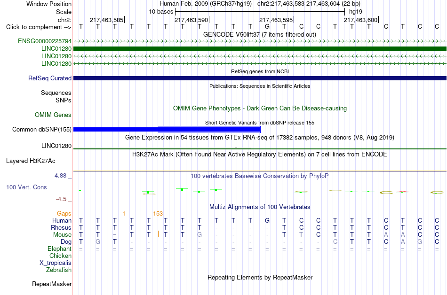The width and height of the screenshot is (447, 295).
Task: Open the ENSG00000225794 gene label
Action: tap(45, 41)
